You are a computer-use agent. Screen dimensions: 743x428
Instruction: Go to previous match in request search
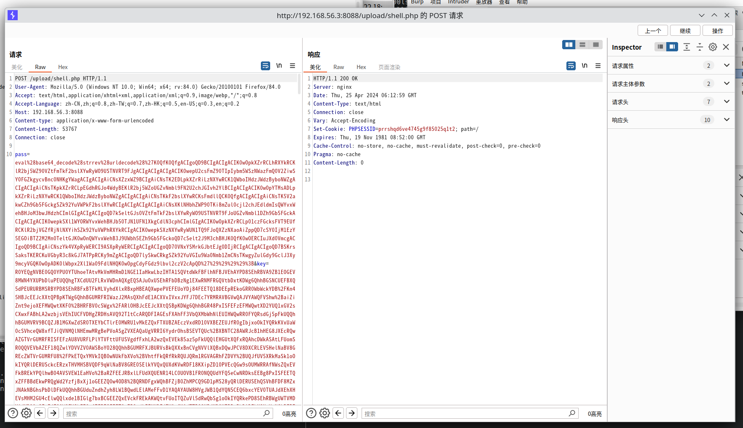point(40,413)
